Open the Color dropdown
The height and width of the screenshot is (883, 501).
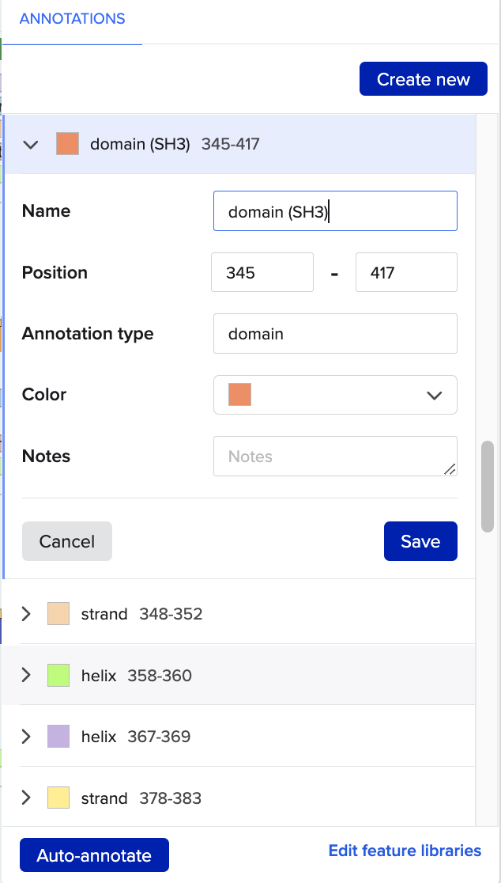click(x=335, y=395)
